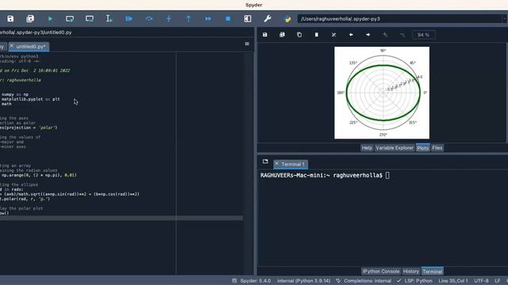Save the current file
Viewport: 508px width, 285px height.
10,19
